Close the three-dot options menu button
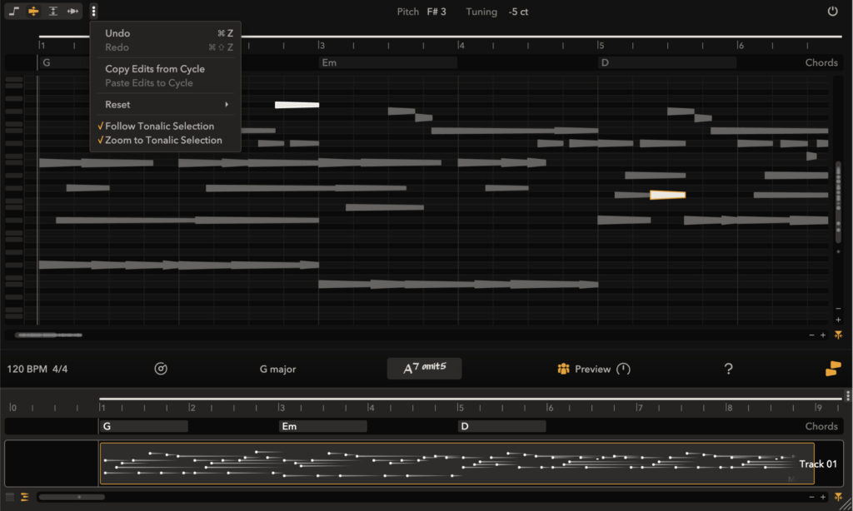This screenshot has height=511, width=853. (x=94, y=12)
